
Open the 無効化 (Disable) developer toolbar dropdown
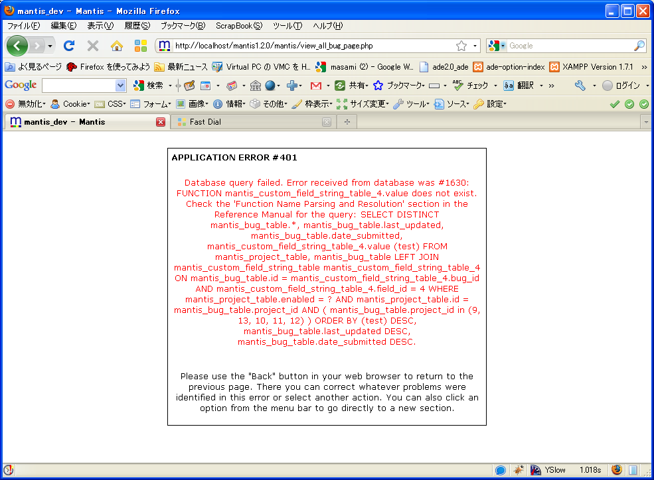tap(25, 104)
